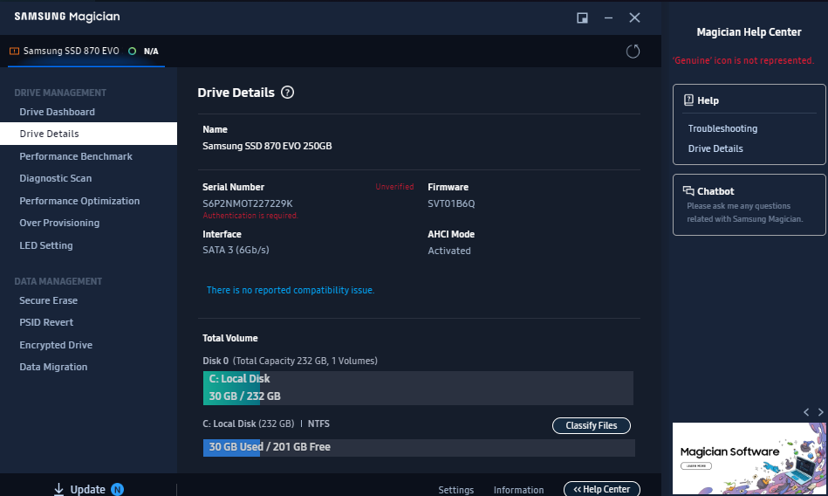Image resolution: width=828 pixels, height=496 pixels.
Task: Click Disk 0 total capacity text
Action: [x=290, y=361]
